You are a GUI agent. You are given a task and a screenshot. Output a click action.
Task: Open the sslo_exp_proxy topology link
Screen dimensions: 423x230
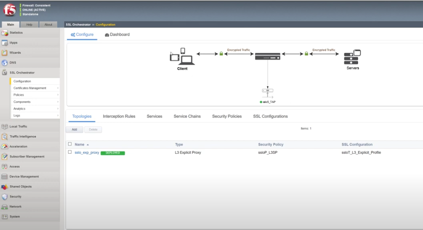(87, 153)
